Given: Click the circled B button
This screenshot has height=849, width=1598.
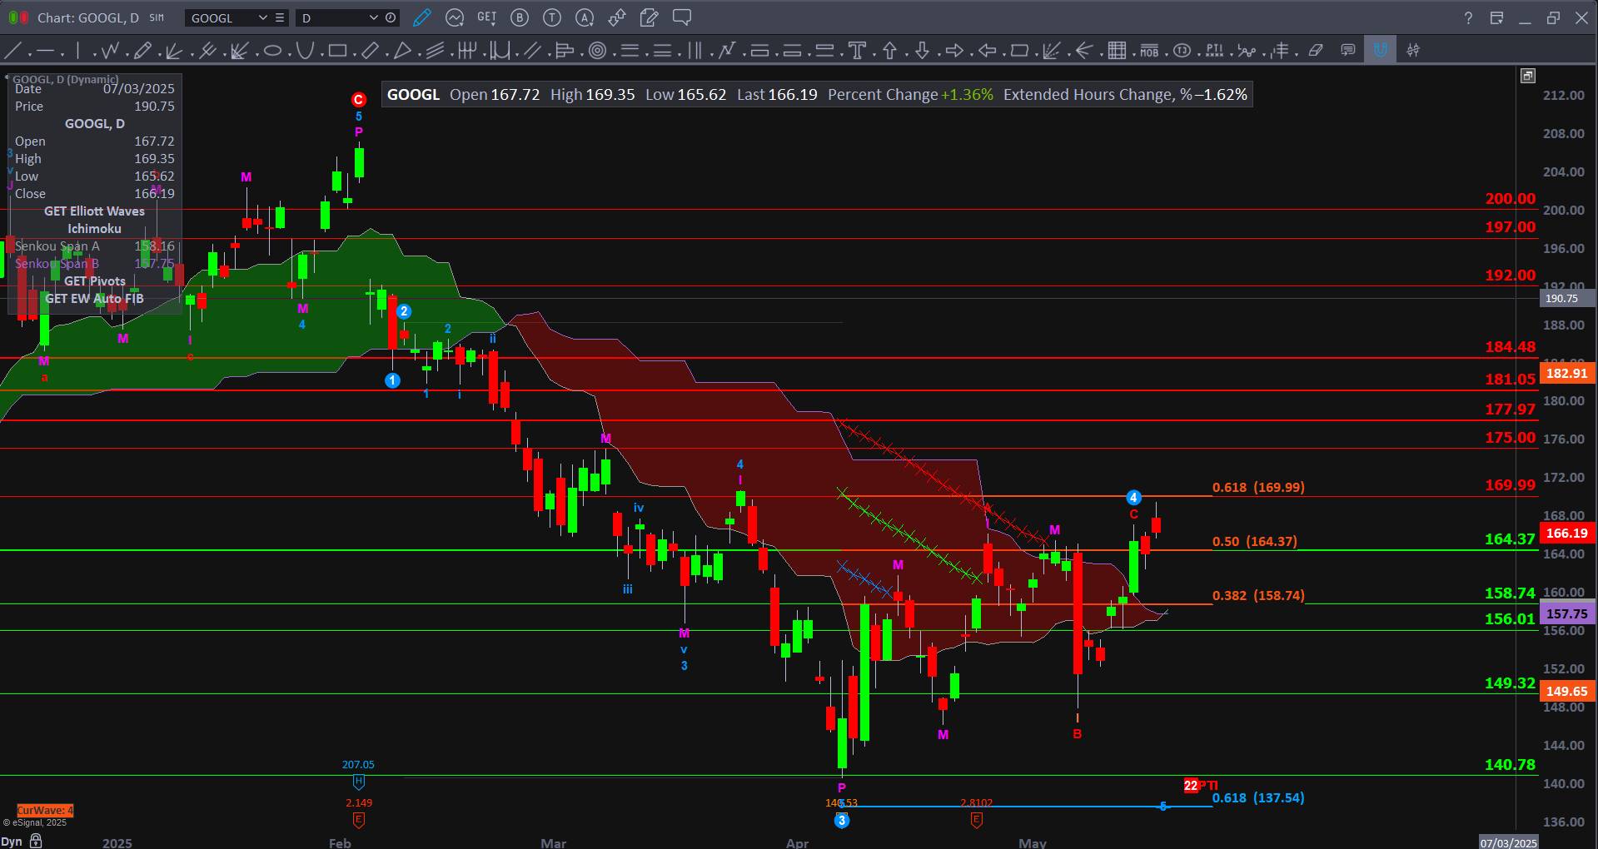Looking at the screenshot, I should click(x=520, y=17).
